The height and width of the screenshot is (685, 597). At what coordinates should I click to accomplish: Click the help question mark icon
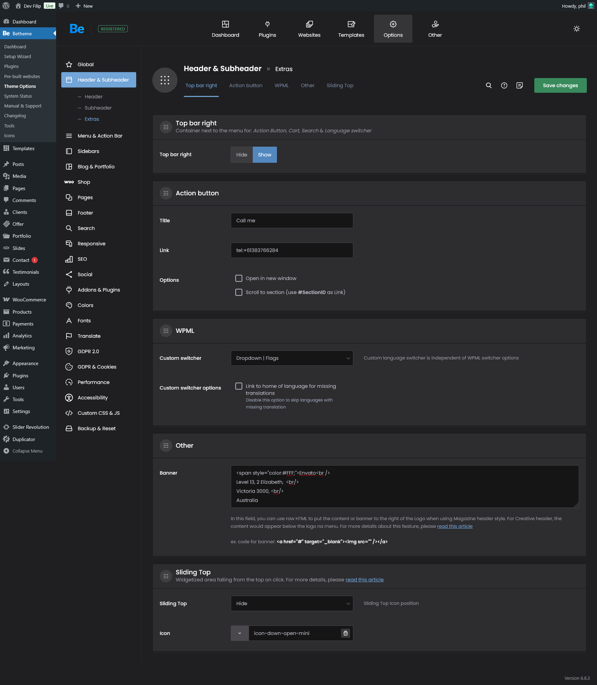(504, 85)
